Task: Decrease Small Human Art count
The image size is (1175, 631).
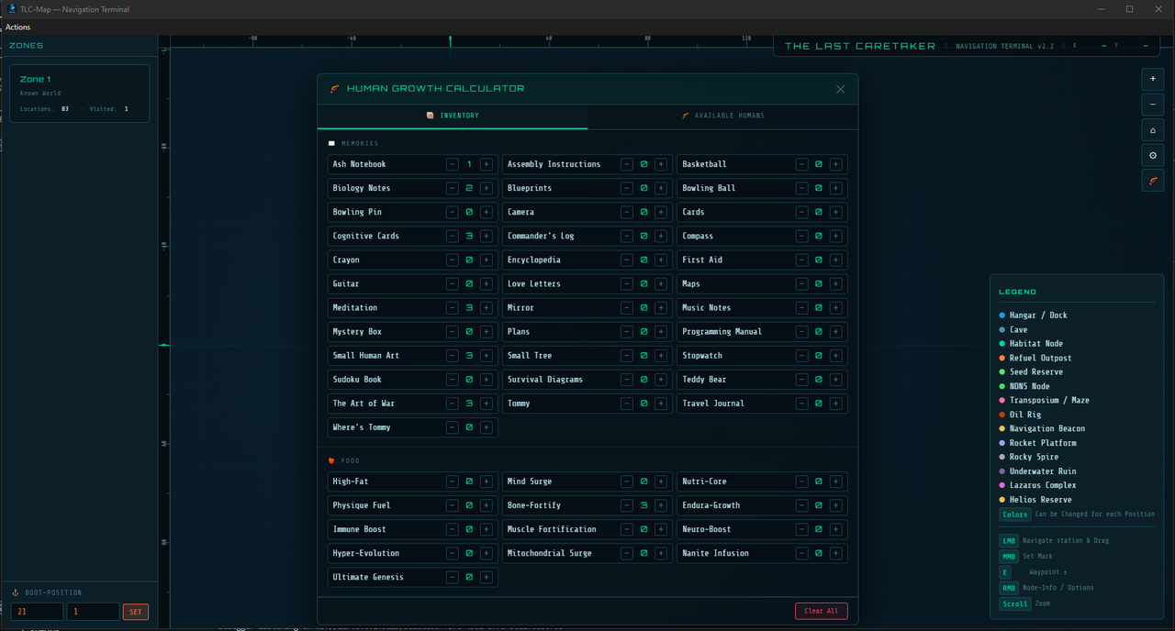Action: (x=452, y=355)
